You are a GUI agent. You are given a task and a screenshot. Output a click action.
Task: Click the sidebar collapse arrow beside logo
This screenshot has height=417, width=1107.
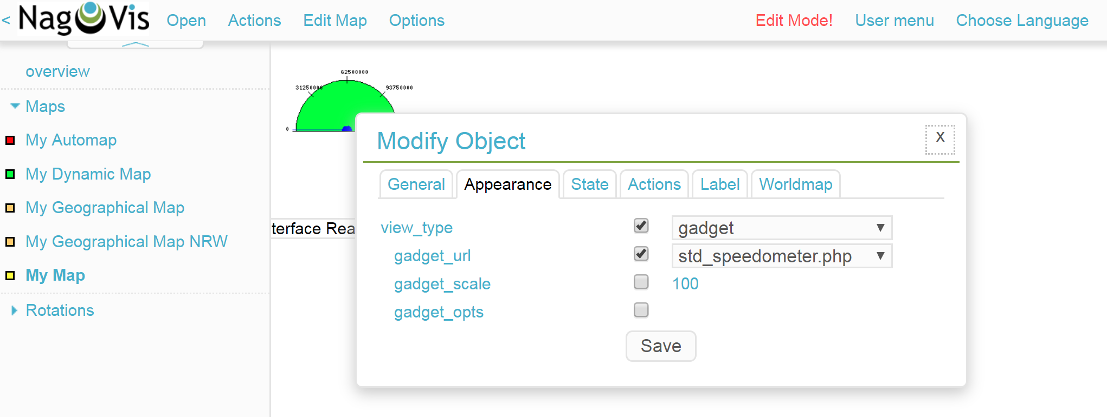coord(6,21)
